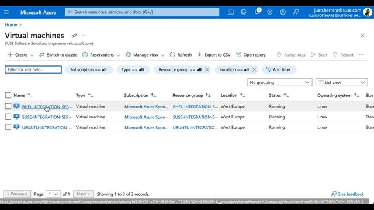The width and height of the screenshot is (374, 210).
Task: Click Export to CSV
Action: click(214, 55)
